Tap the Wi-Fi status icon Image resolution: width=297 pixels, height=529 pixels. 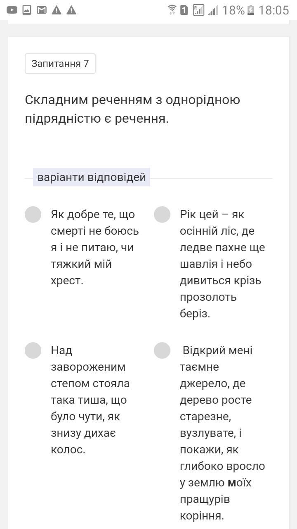point(172,10)
